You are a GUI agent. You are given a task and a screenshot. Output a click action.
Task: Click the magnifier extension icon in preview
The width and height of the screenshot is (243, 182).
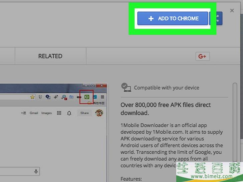click(64, 97)
